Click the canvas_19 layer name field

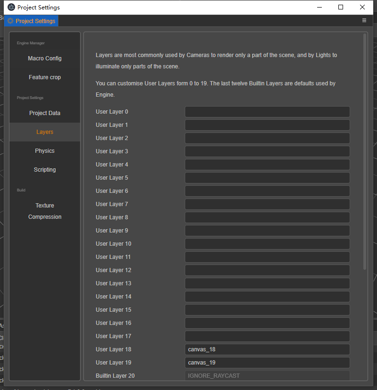coord(267,363)
